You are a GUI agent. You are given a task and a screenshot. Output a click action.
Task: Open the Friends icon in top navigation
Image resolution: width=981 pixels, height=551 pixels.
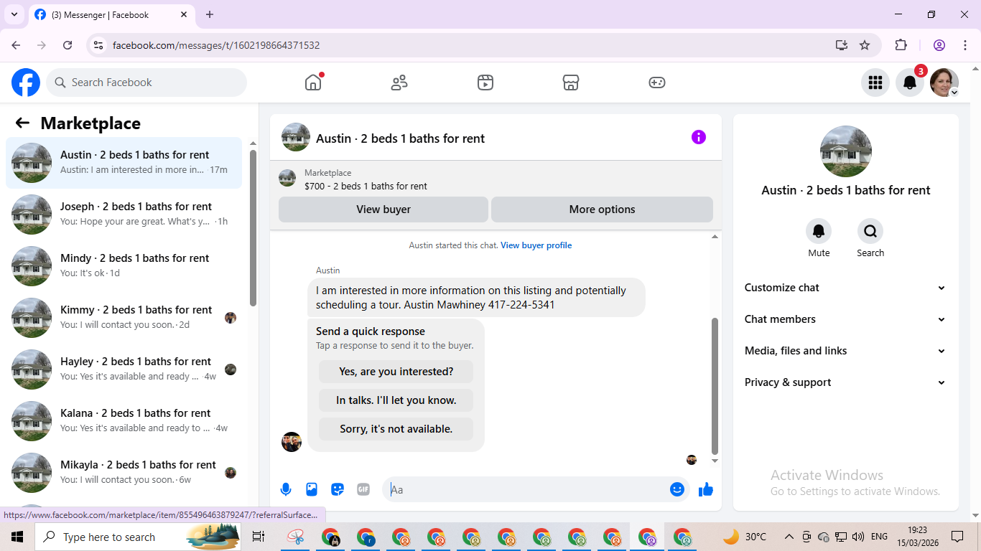coord(399,83)
